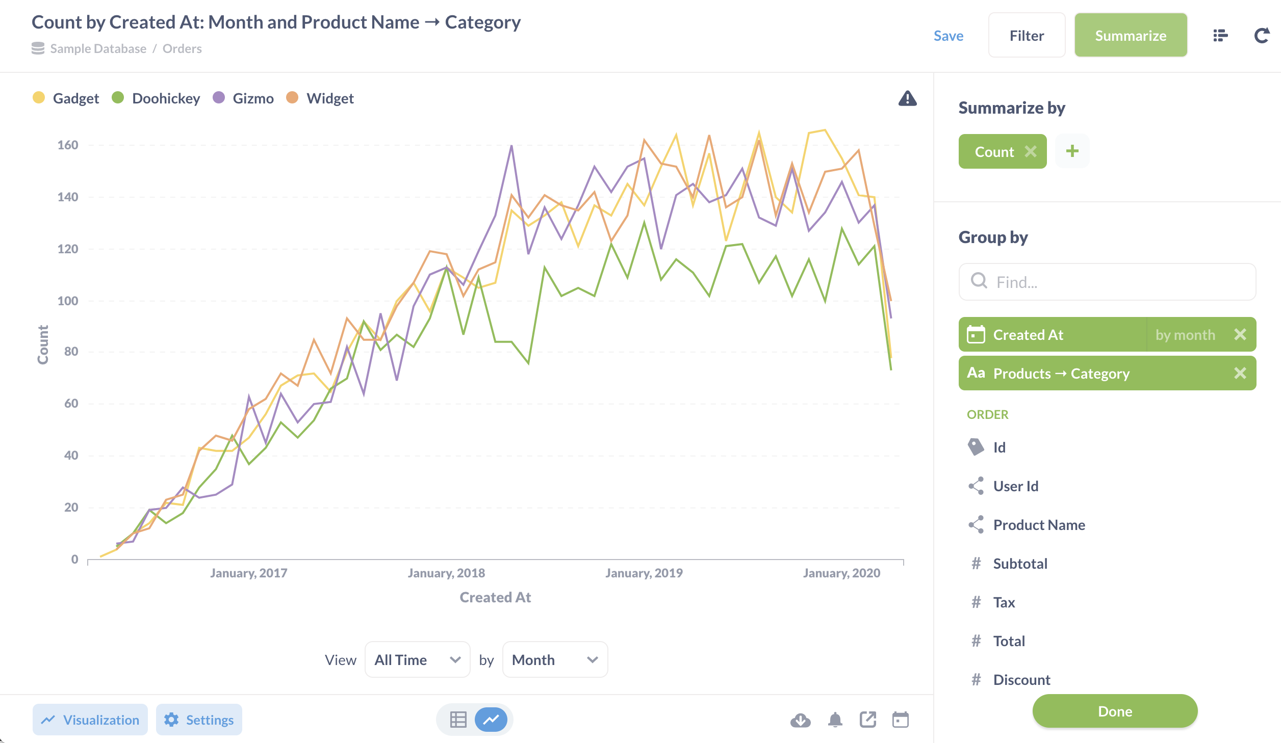Click the January, 2020 axis tick label
The image size is (1281, 743).
point(841,573)
